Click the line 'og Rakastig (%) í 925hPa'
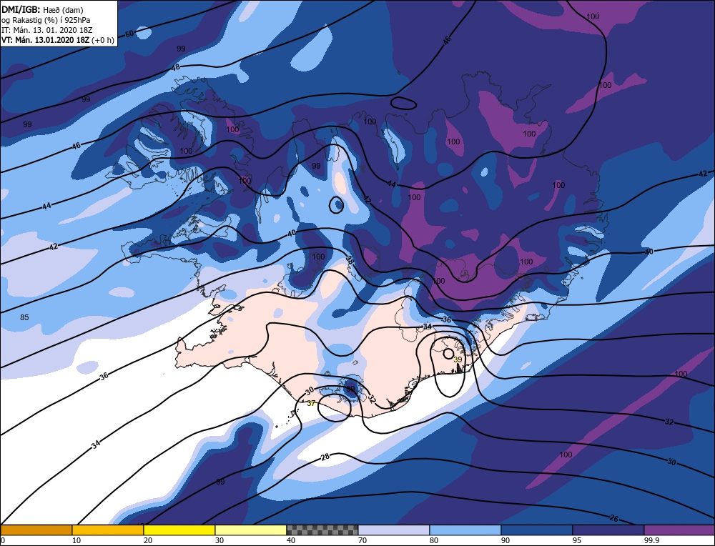715x546 pixels. pos(46,19)
